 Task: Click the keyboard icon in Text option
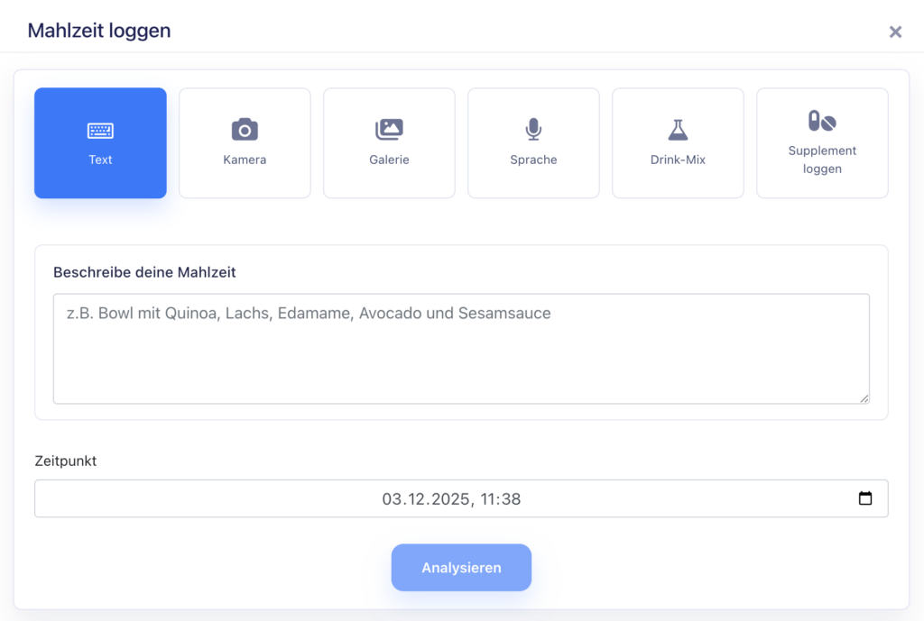pos(100,131)
